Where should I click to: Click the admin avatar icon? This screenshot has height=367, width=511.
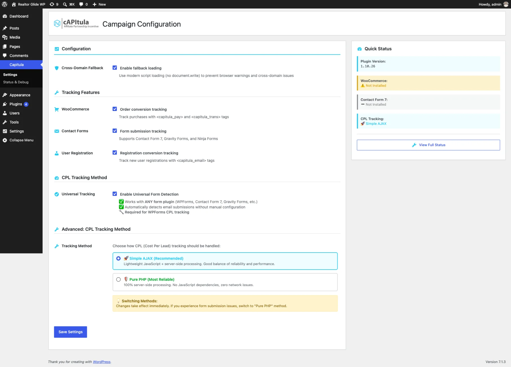(x=506, y=4)
